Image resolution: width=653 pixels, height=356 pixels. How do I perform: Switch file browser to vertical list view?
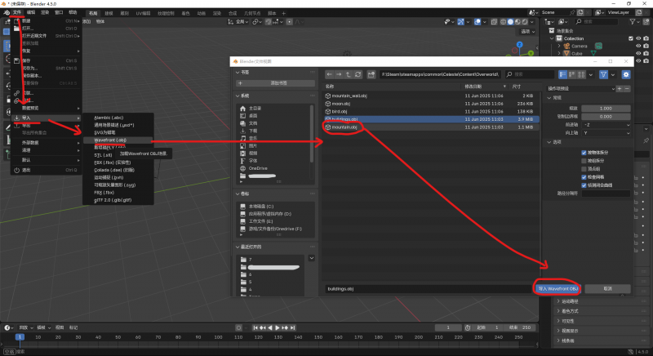click(x=562, y=74)
